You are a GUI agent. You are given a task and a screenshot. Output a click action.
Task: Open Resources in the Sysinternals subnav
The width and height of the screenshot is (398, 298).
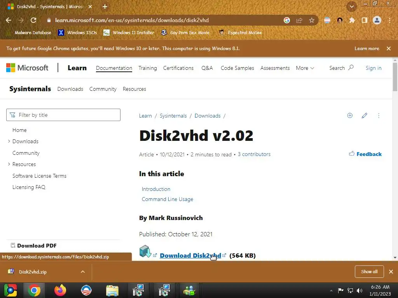(134, 89)
